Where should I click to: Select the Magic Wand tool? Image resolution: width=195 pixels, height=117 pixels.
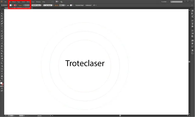click(x=2, y=16)
